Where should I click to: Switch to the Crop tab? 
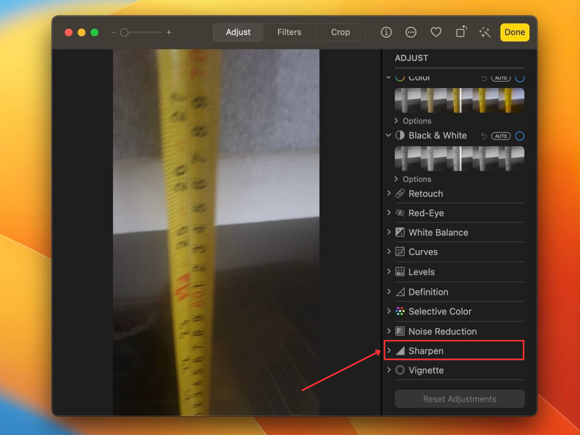coord(340,32)
